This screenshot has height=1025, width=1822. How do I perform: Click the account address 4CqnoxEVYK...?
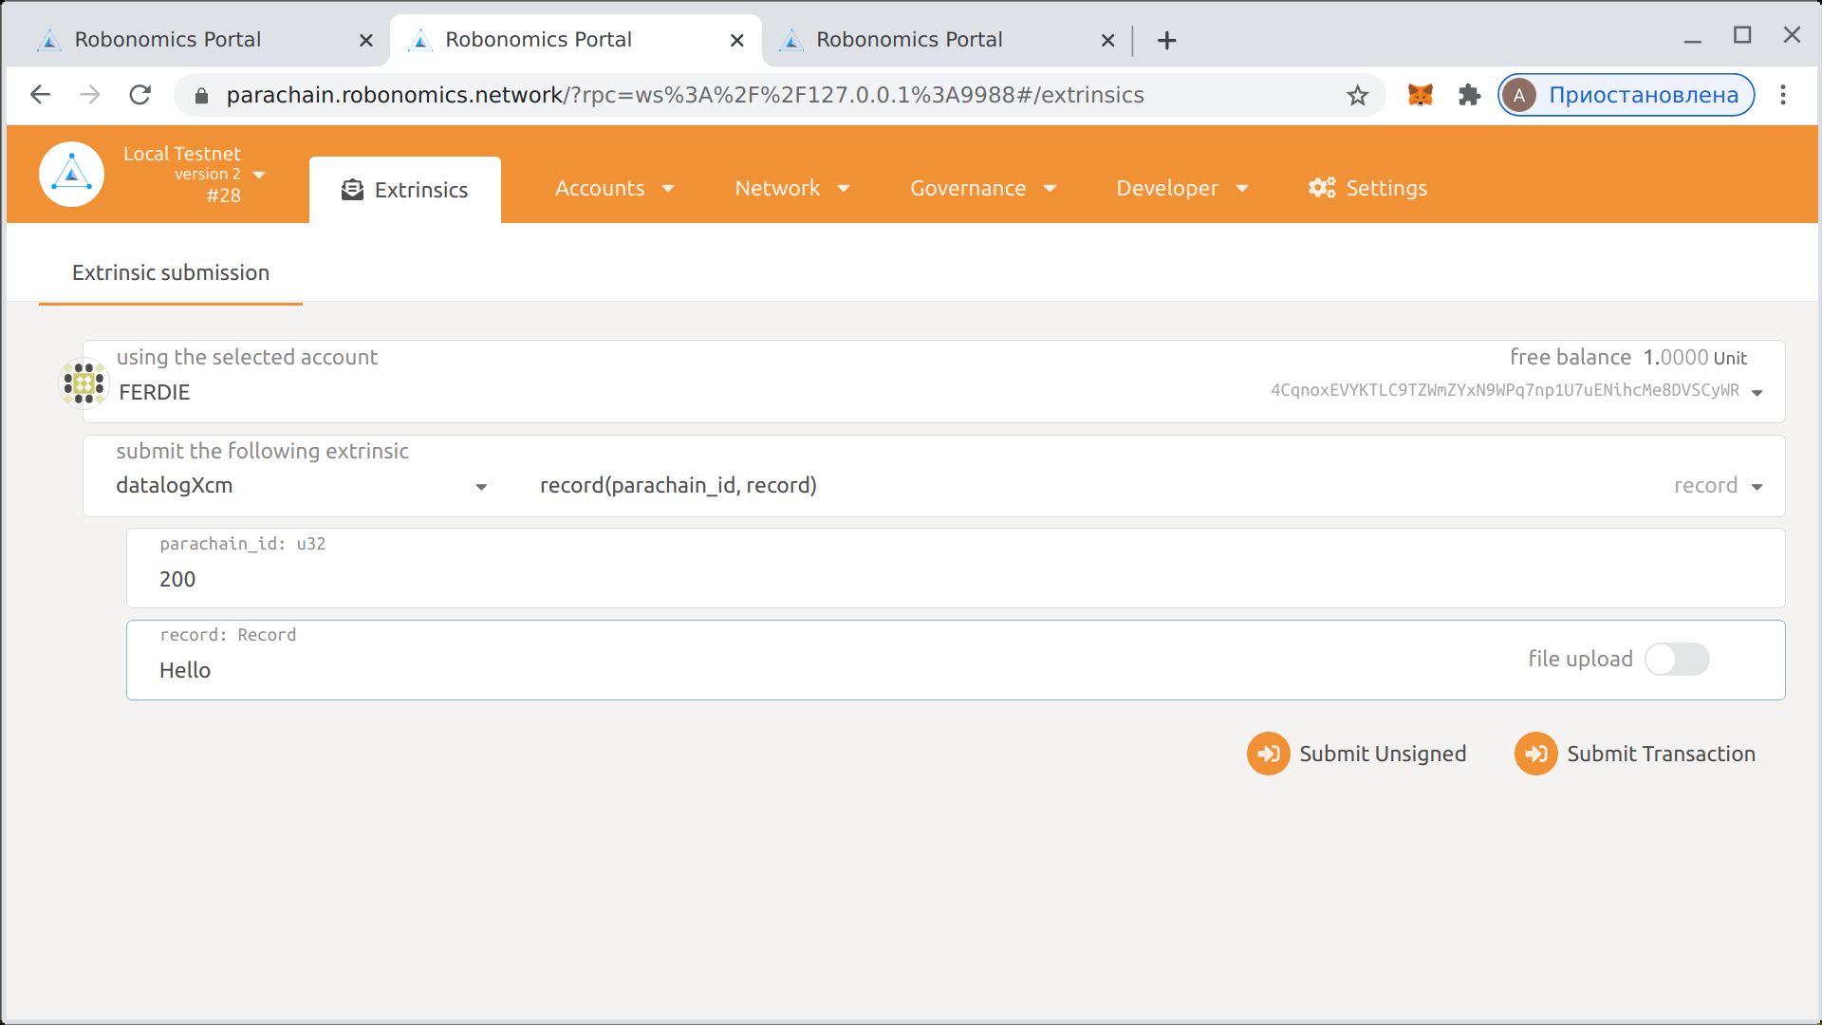coord(1505,391)
